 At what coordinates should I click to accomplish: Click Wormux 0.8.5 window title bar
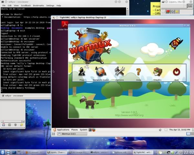click(127, 26)
